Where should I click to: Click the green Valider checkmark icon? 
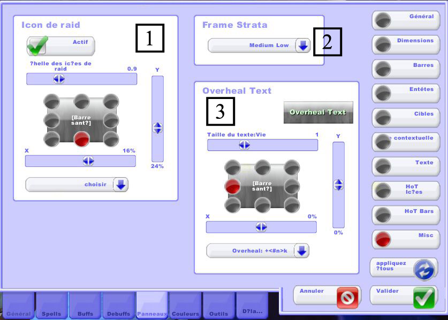click(424, 298)
